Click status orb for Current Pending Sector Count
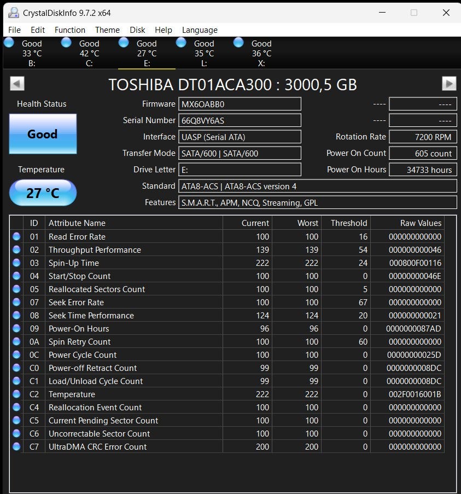Viewport: 461px width, 494px height. [x=16, y=420]
